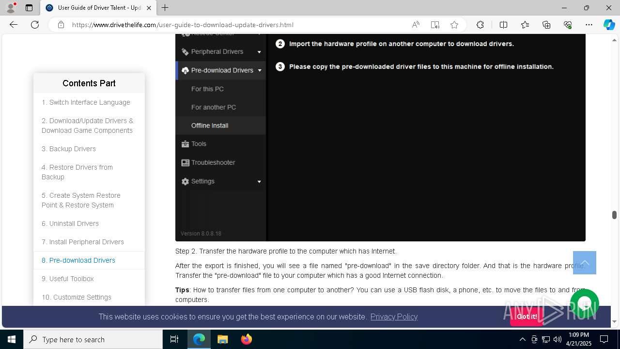Viewport: 620px width, 349px height.
Task: Select For another PC submenu item
Action: point(214,107)
